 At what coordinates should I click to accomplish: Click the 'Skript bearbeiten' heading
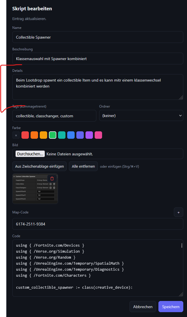coord(32,9)
